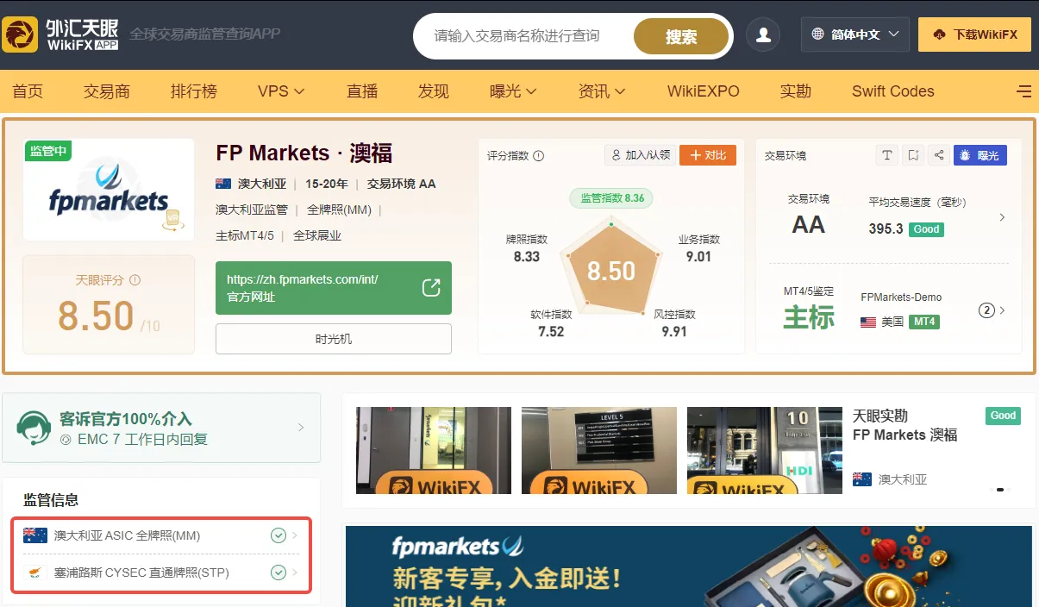
Task: Click the 对比 compare button
Action: (708, 155)
